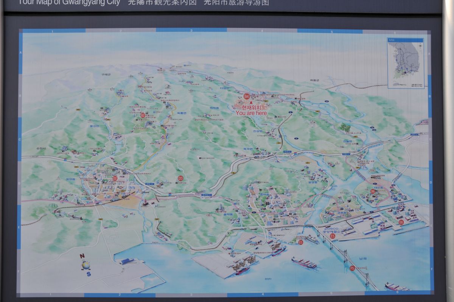
Task: Select the 진상면 district label
Action: point(258,131)
